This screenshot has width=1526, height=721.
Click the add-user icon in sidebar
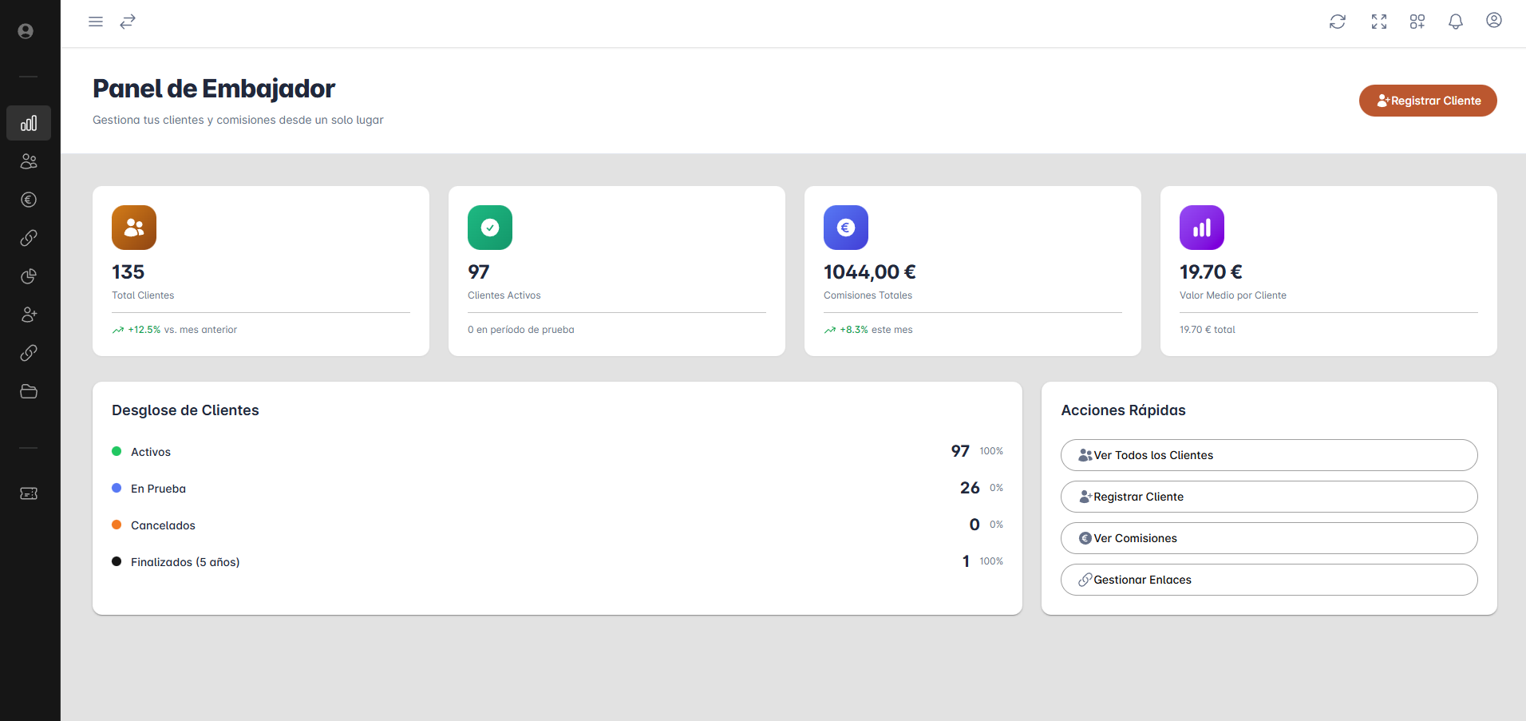29,315
